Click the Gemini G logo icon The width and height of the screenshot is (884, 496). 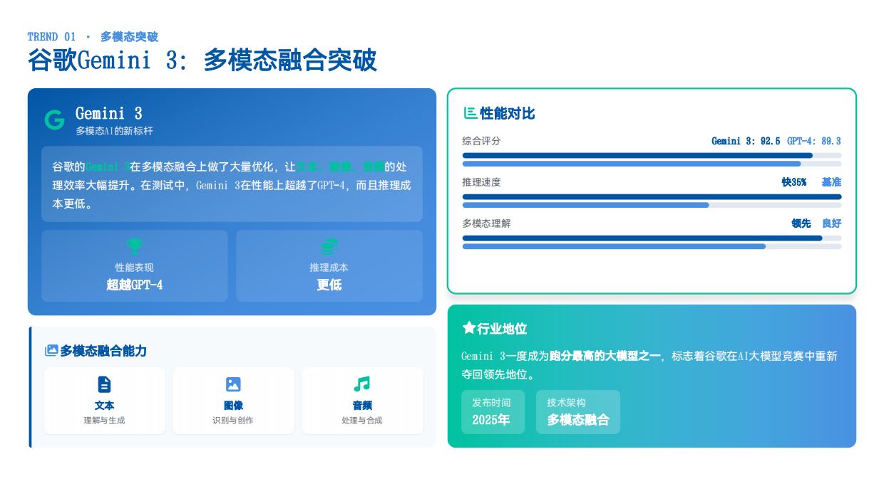(x=53, y=120)
